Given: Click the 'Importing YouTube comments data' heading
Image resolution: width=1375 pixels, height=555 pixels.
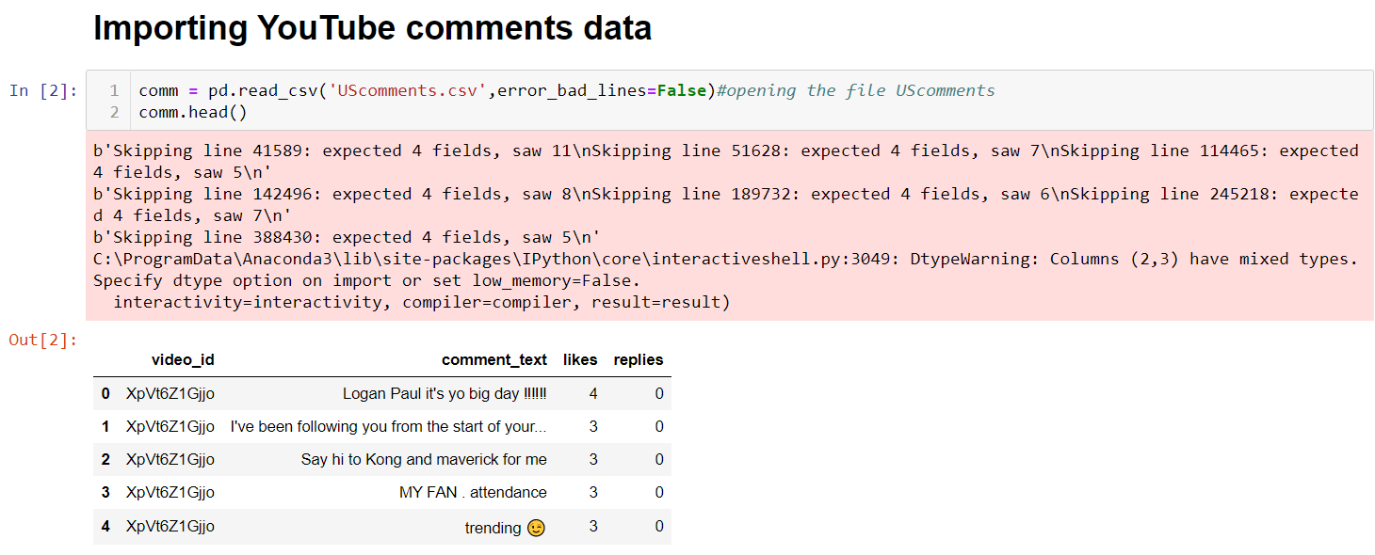Looking at the screenshot, I should click(x=372, y=28).
